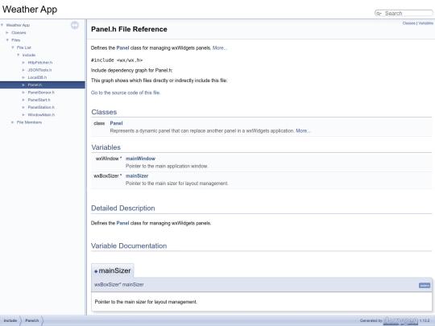Open PanelStart.h in the file tree

coord(39,100)
